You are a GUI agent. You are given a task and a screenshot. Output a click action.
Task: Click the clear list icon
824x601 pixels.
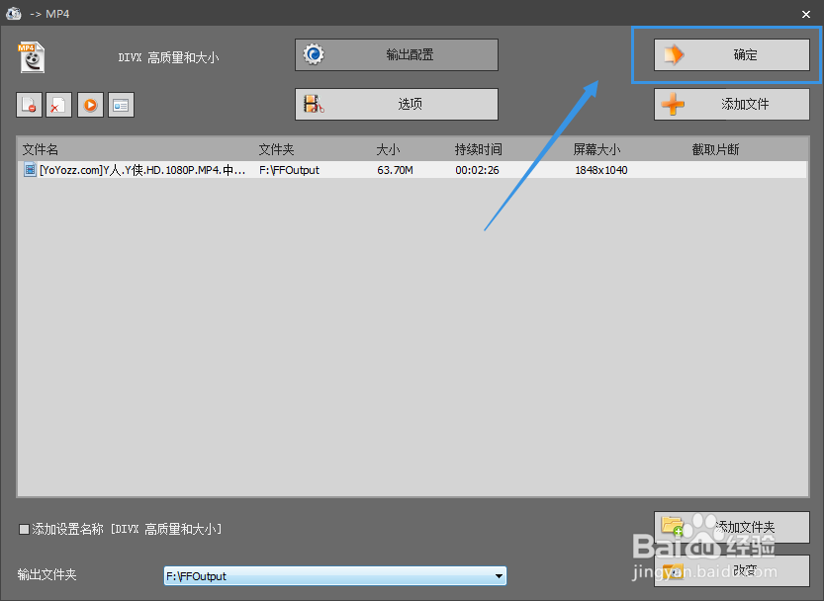tap(59, 105)
